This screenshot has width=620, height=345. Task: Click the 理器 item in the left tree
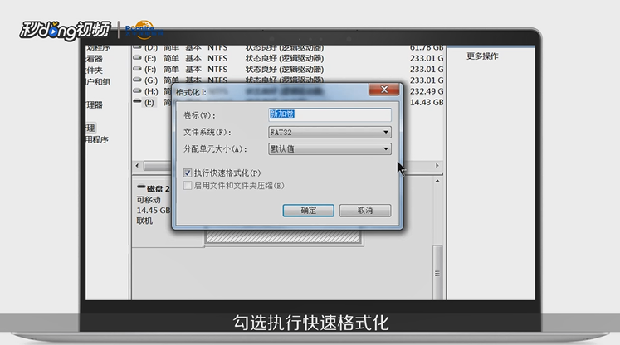click(x=94, y=104)
